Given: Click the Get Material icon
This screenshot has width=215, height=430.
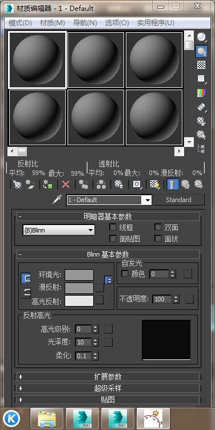Looking at the screenshot, I should pyautogui.click(x=18, y=184).
